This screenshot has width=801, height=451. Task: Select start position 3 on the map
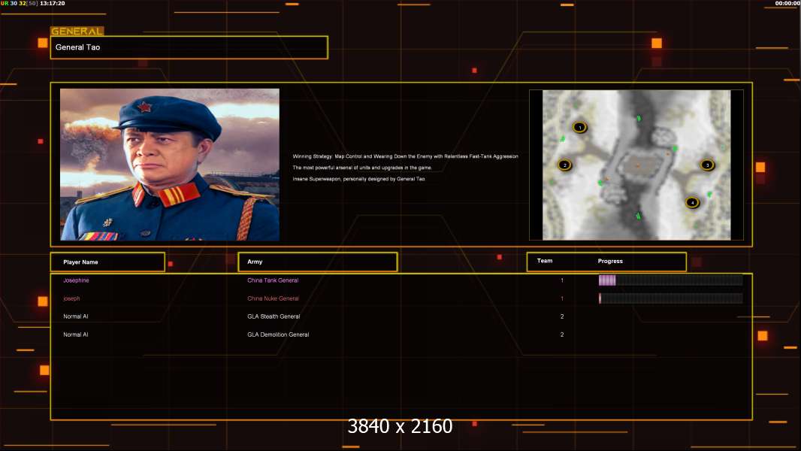(x=708, y=165)
